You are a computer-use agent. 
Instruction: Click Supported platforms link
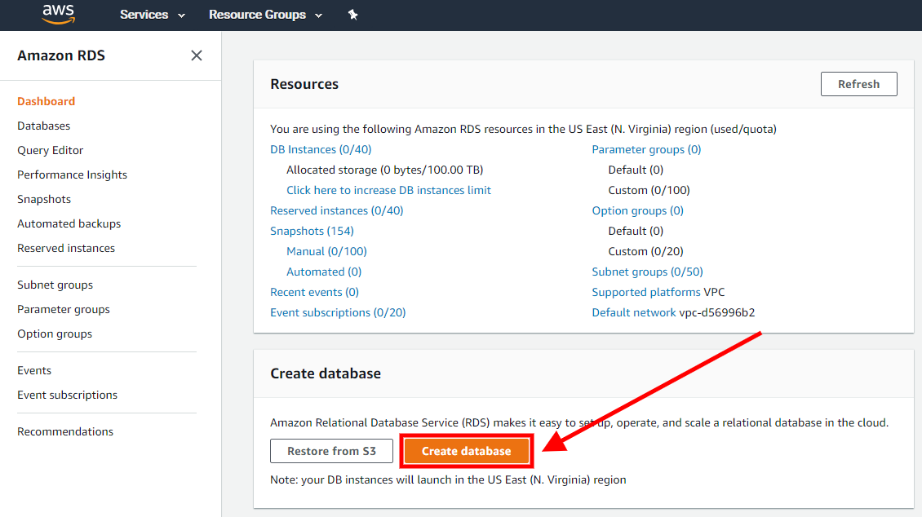click(x=645, y=292)
